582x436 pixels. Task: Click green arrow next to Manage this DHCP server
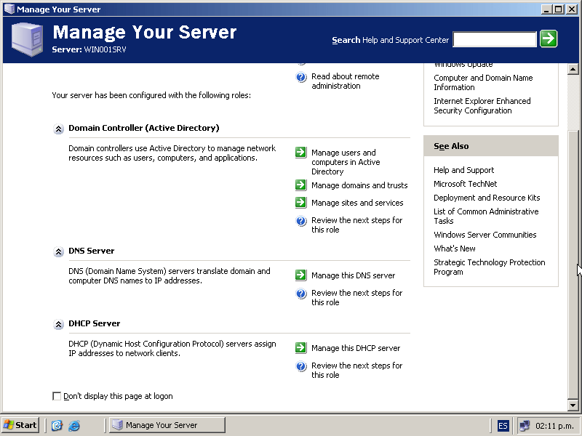(300, 348)
